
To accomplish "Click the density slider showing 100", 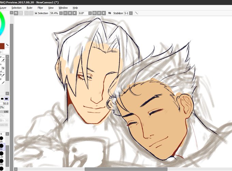I will click(x=4, y=112).
